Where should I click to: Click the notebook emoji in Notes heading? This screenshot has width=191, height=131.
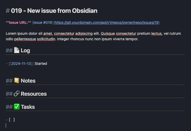(17, 81)
